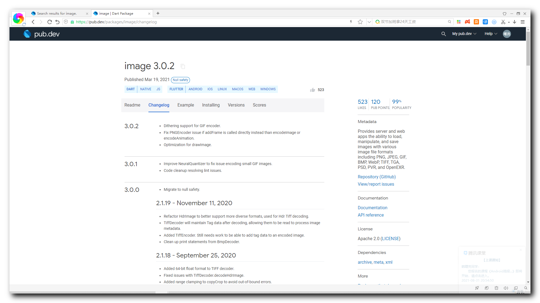540x303 pixels.
Task: Click the undo/restore page icon
Action: click(57, 22)
